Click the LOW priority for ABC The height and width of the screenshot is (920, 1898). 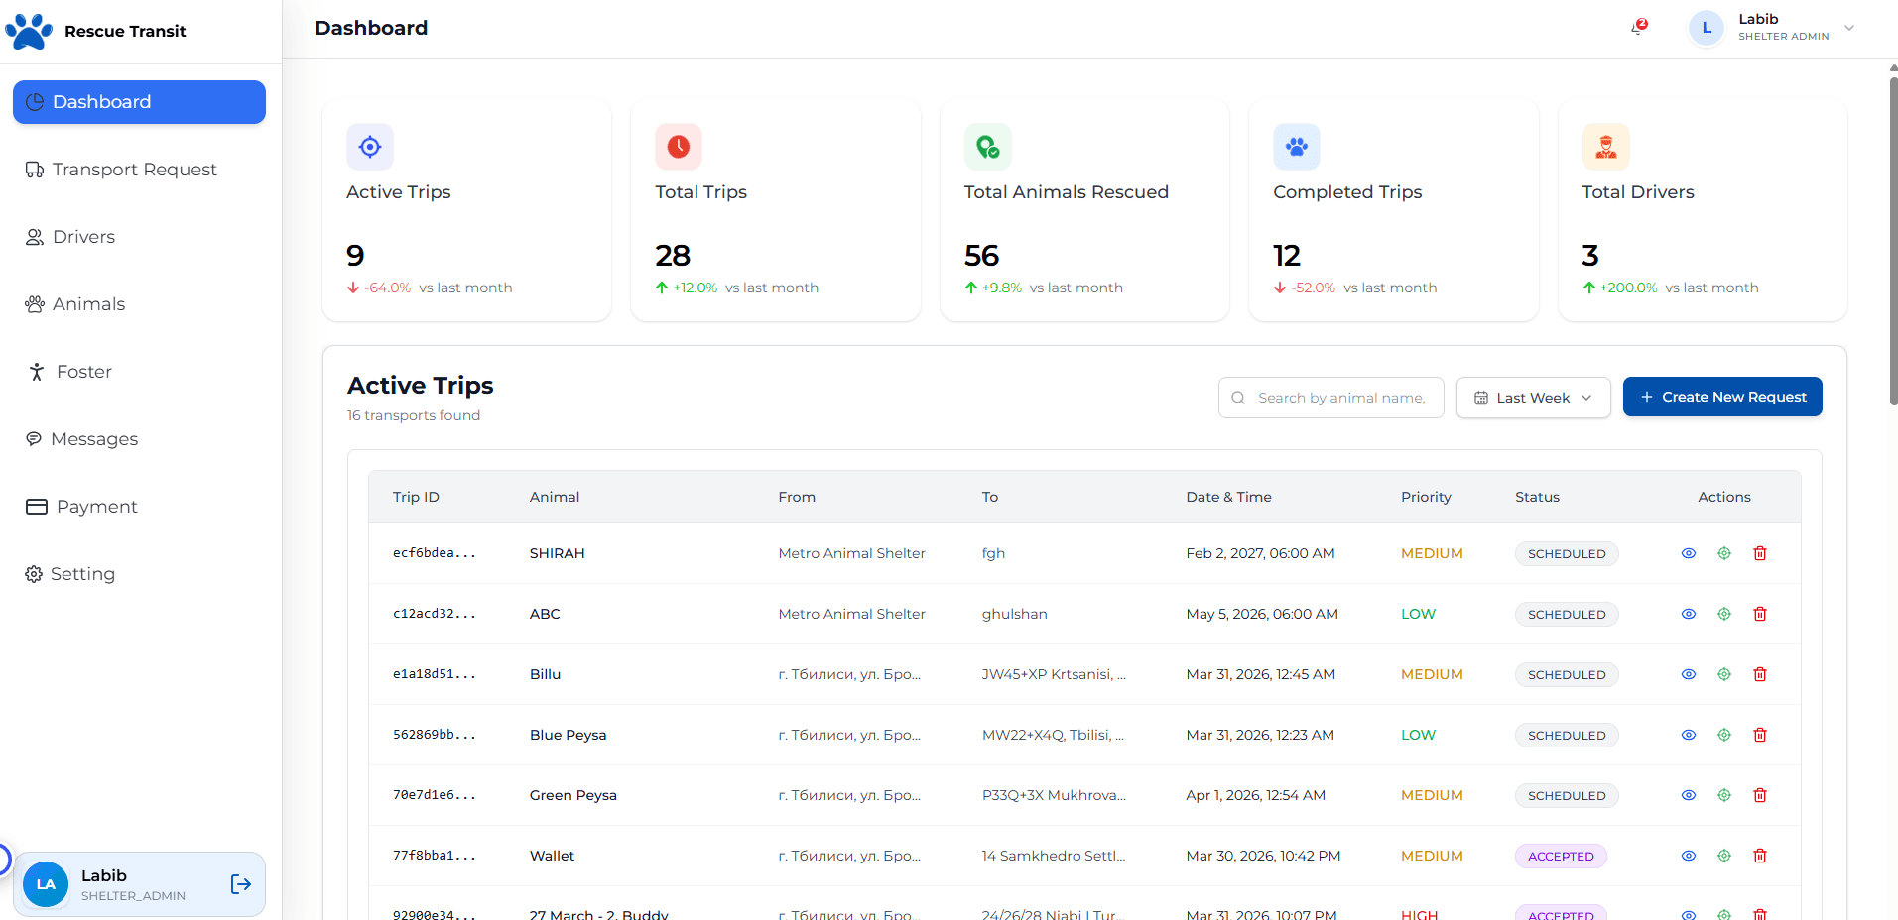coord(1418,614)
